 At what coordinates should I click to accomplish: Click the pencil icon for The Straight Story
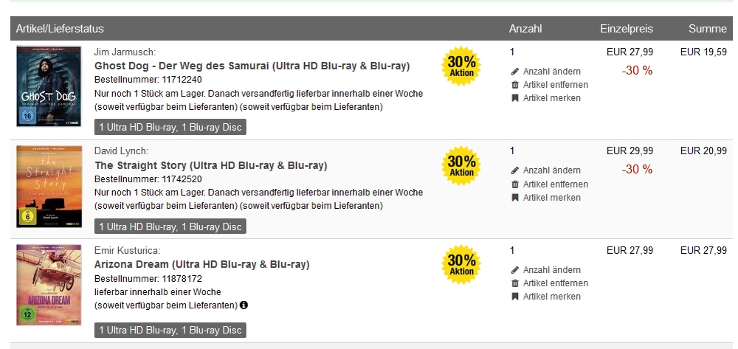tap(515, 170)
